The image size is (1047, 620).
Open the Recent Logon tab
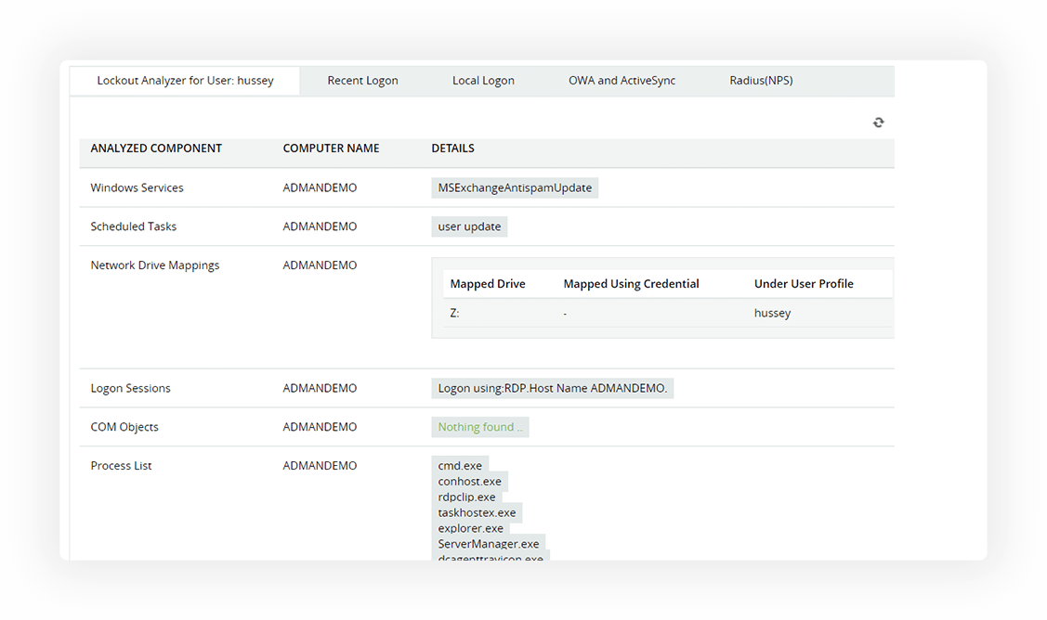click(x=362, y=81)
